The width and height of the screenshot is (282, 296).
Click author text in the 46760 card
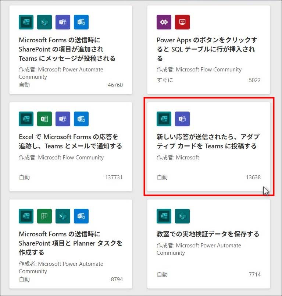[61, 73]
